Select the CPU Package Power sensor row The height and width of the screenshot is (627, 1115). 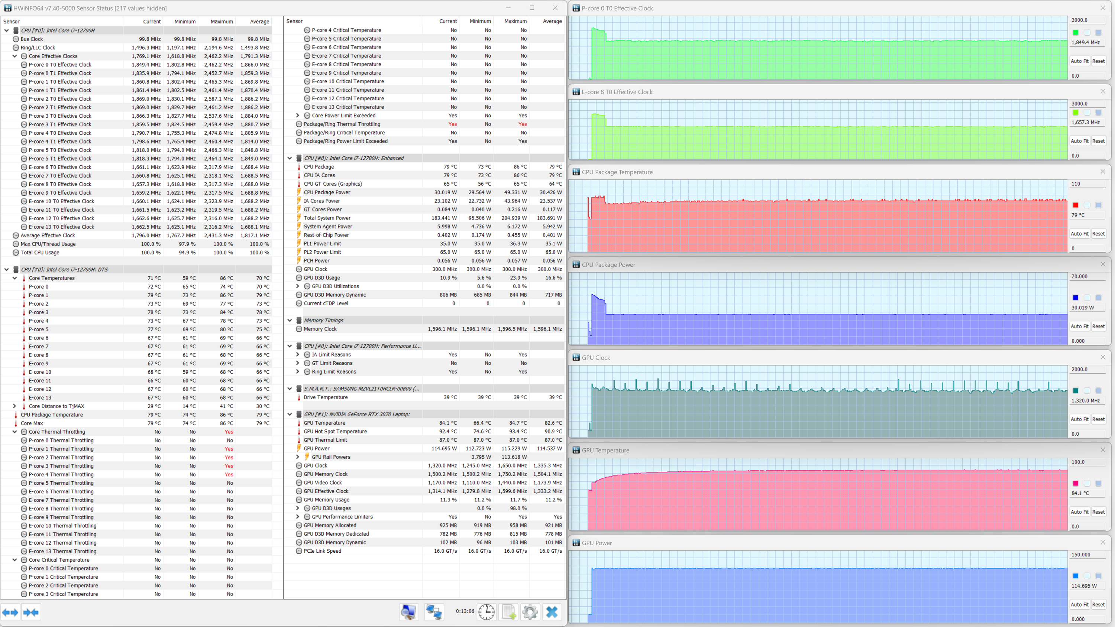[327, 192]
